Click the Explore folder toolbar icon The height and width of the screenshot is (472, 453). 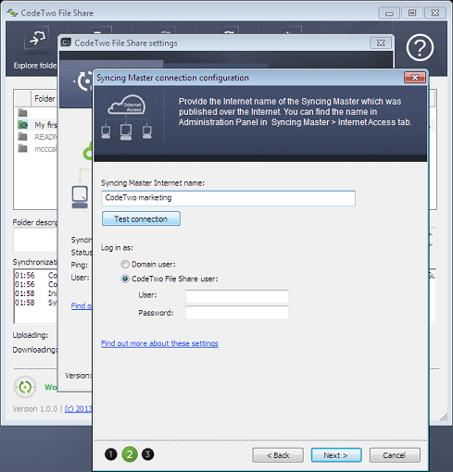click(36, 39)
